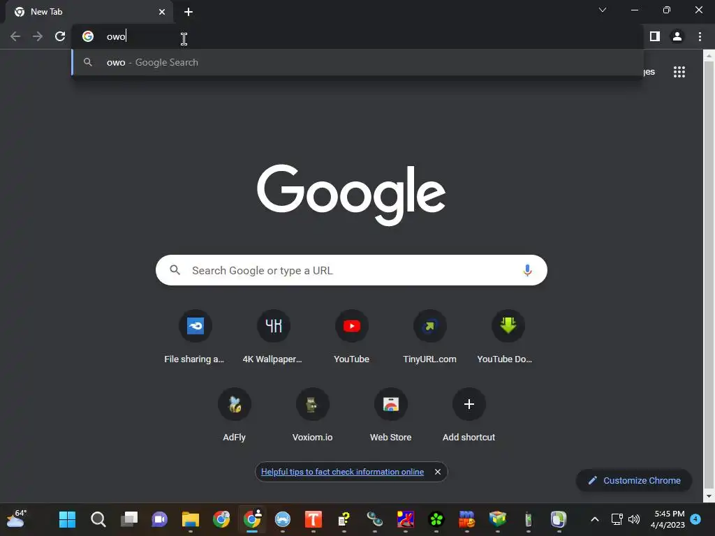
Task: Reload the current page
Action: [x=60, y=36]
